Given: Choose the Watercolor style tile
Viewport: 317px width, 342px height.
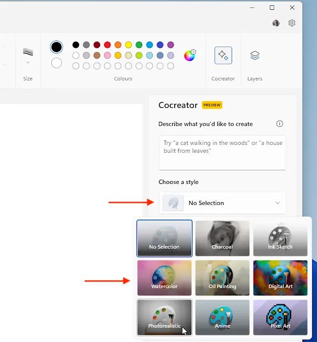Looking at the screenshot, I should [164, 278].
